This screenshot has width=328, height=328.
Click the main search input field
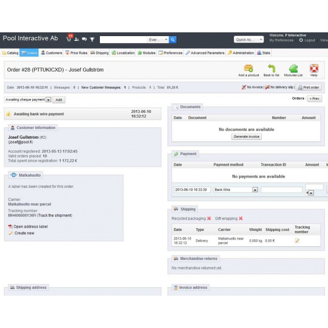(123, 39)
